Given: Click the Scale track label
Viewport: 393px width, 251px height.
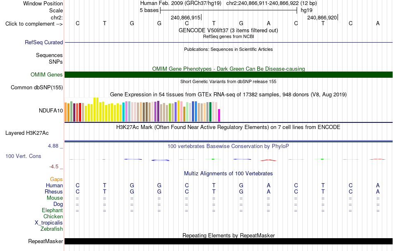Looking at the screenshot, I should tap(56, 10).
